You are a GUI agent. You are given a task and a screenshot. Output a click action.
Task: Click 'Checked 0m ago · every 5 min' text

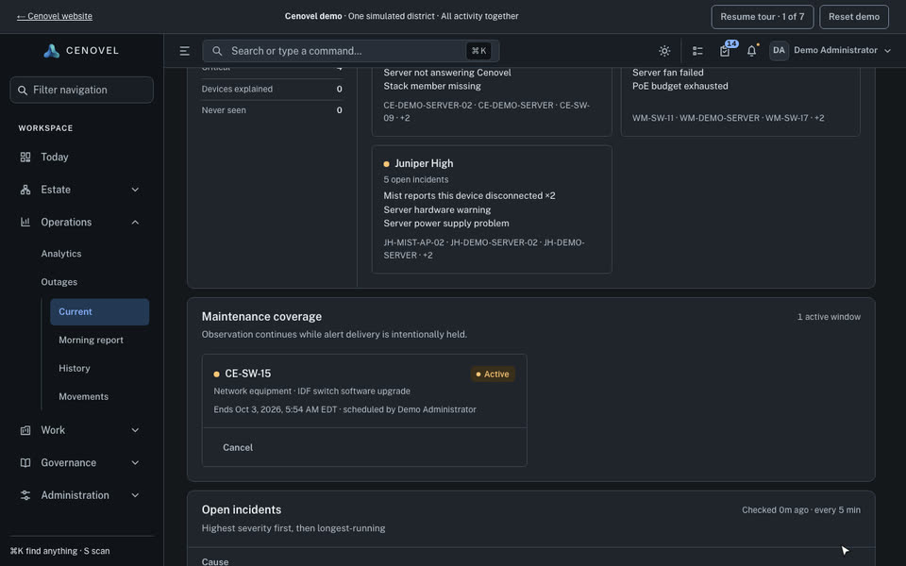point(801,510)
